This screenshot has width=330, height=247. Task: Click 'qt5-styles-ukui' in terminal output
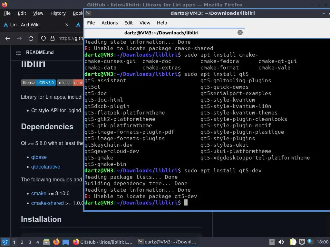click(x=224, y=145)
